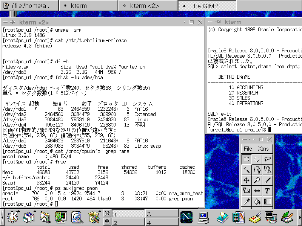
Task: Click "ora_pmon_test" in the ps output
Action: (186, 193)
